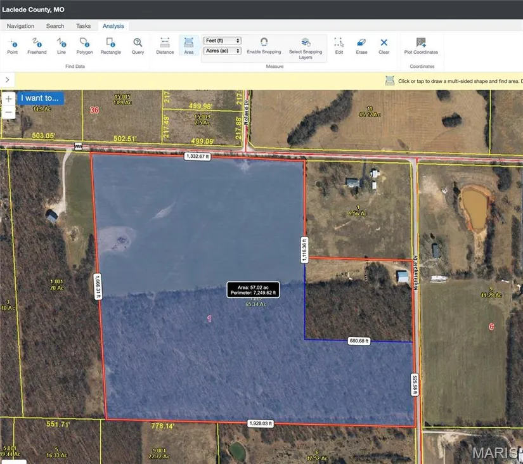Switch to the Navigation tab
Screen dimensions: 523x464
click(x=20, y=26)
